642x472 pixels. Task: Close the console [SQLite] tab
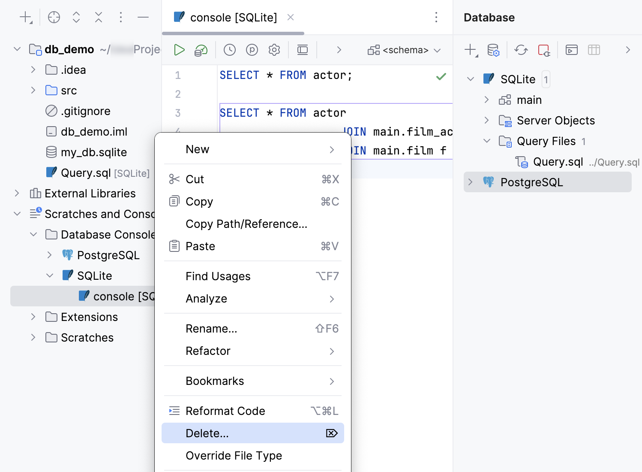(291, 17)
